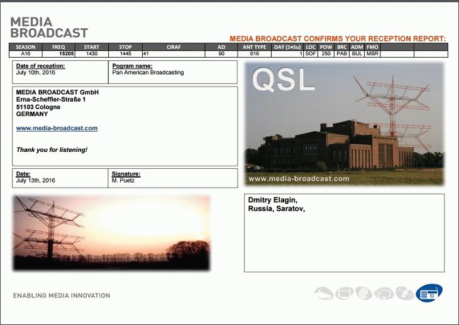Select the BRC column header
Image resolution: width=459 pixels, height=325 pixels.
click(x=341, y=46)
